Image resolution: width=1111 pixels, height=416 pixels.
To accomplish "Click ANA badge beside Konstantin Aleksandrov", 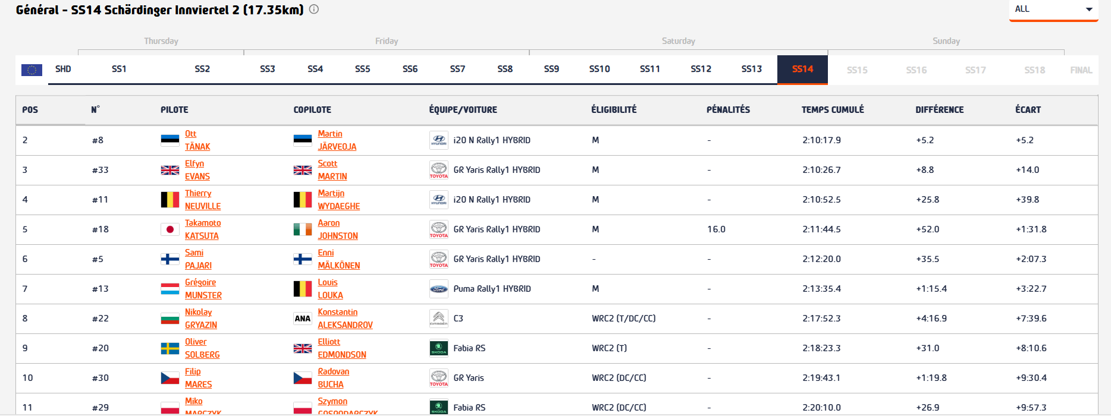I will coord(303,319).
